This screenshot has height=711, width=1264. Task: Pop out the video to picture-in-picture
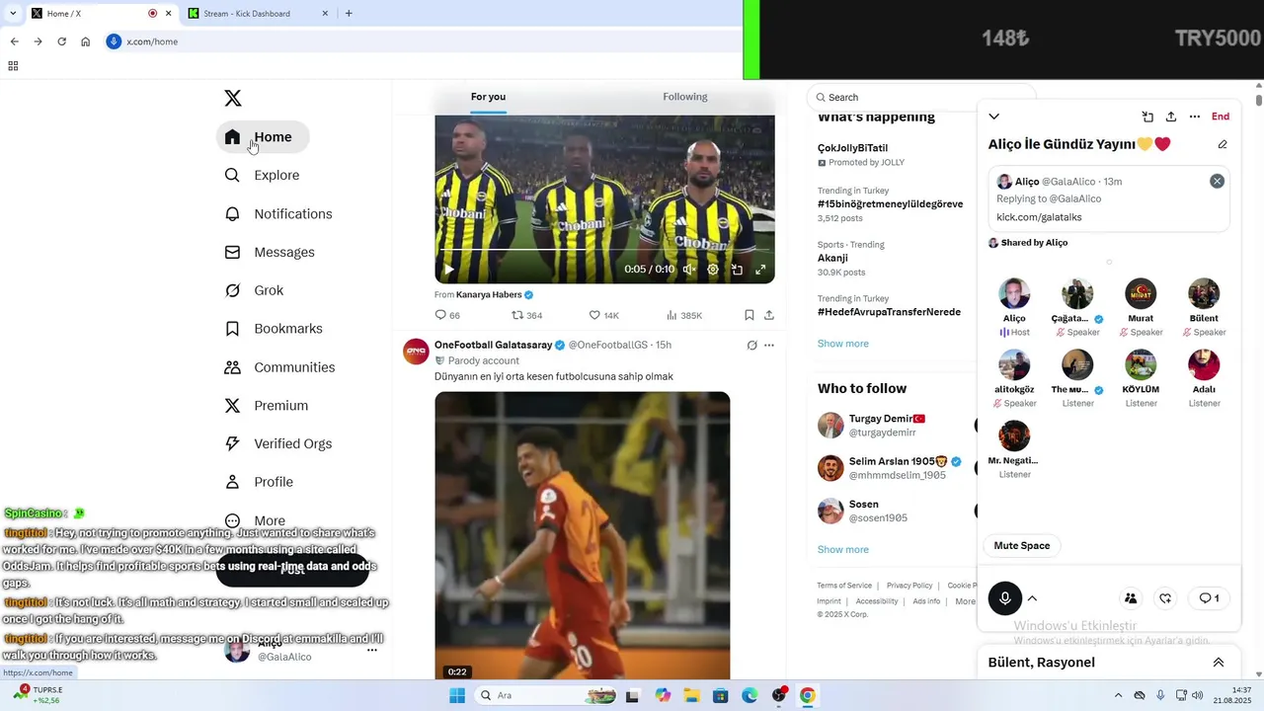[737, 269]
